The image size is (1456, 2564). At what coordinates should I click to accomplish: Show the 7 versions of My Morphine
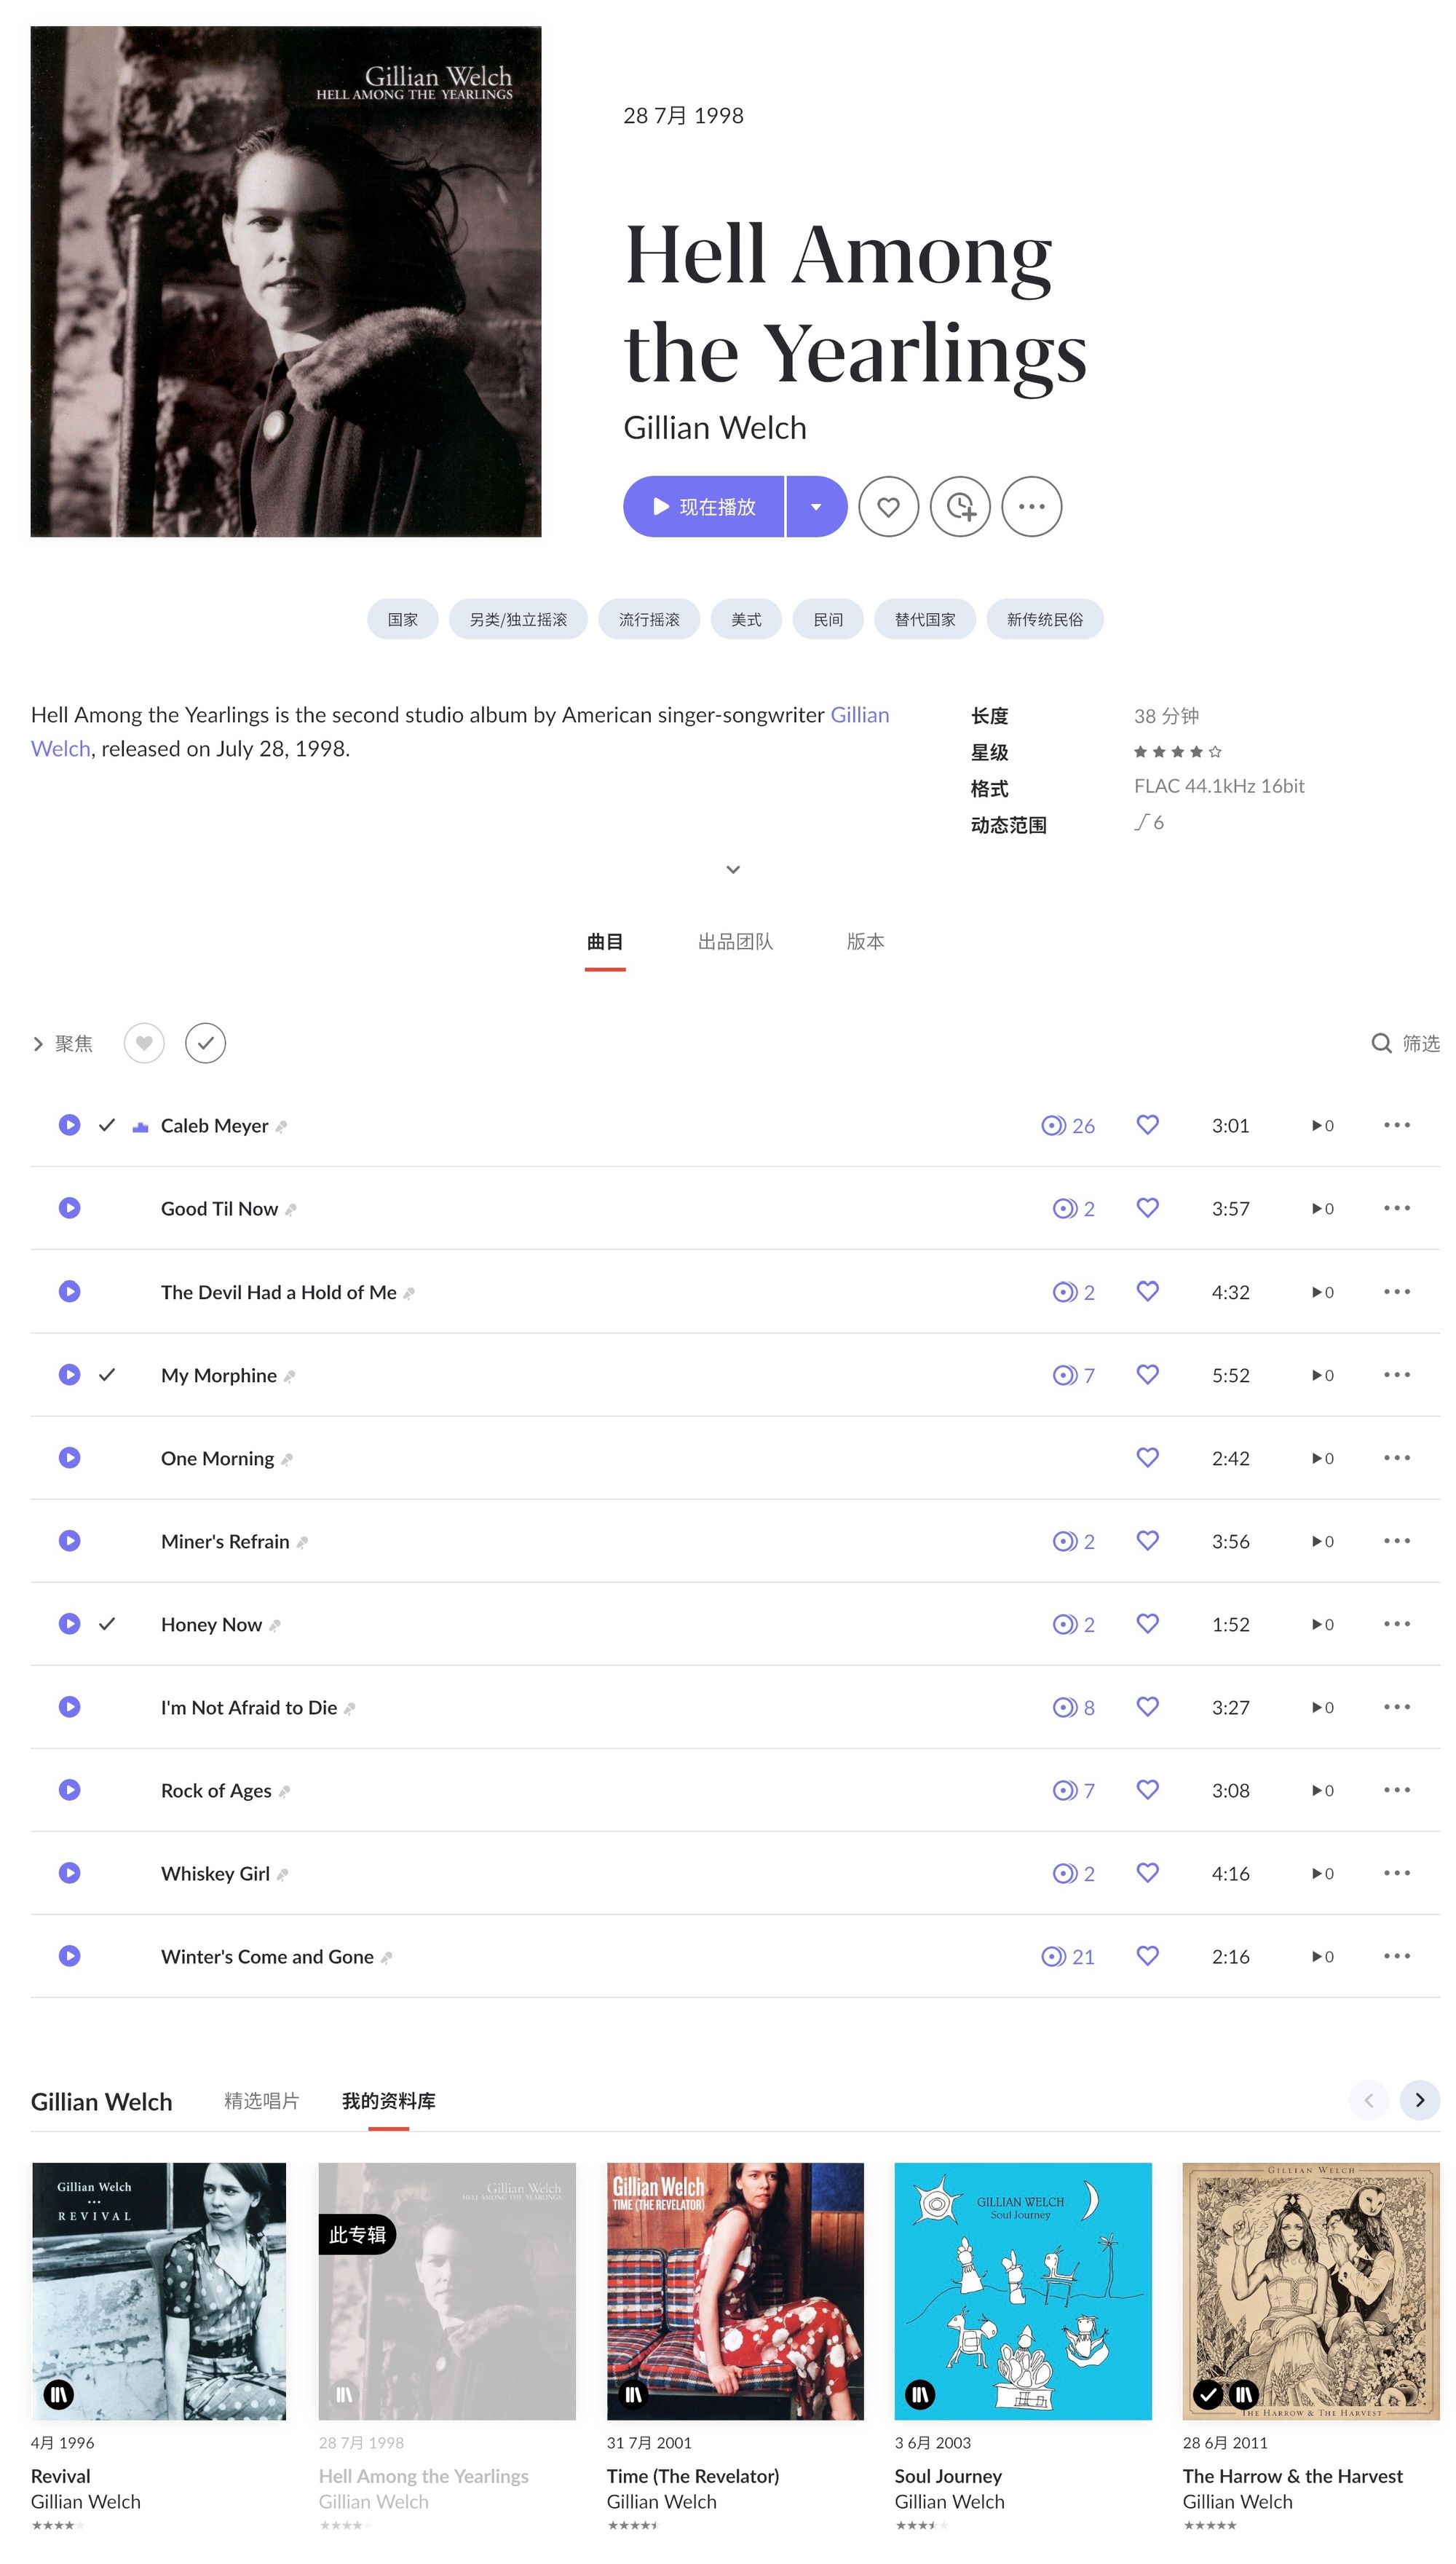(1073, 1376)
